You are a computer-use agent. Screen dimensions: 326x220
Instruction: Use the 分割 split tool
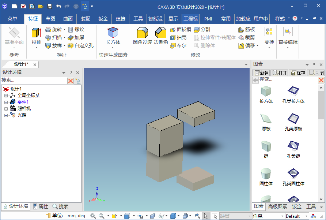202,30
